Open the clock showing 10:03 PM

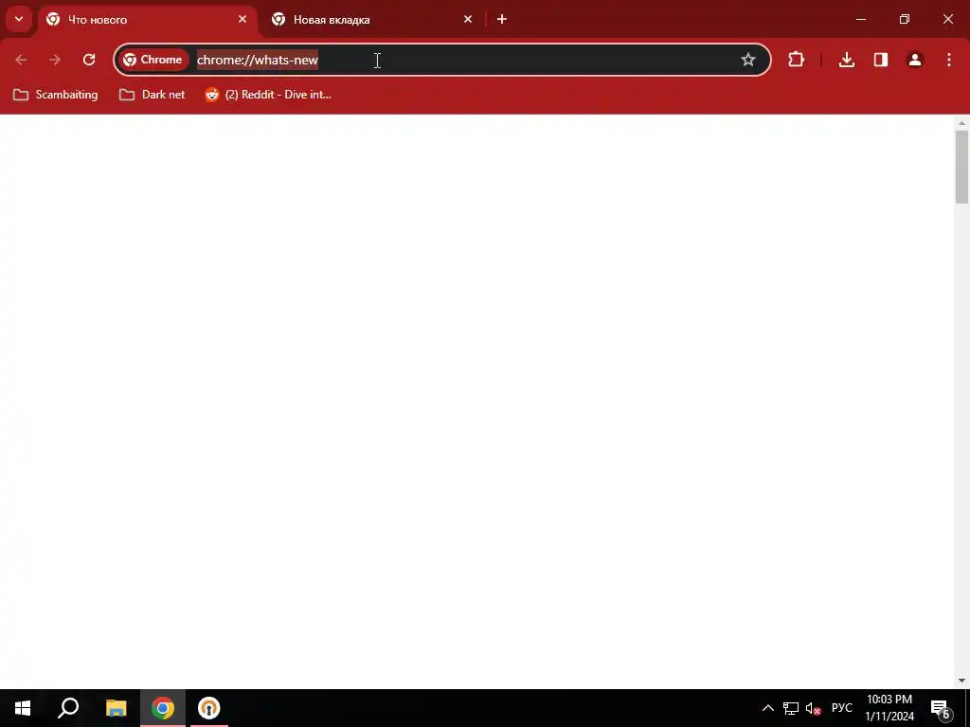(889, 708)
